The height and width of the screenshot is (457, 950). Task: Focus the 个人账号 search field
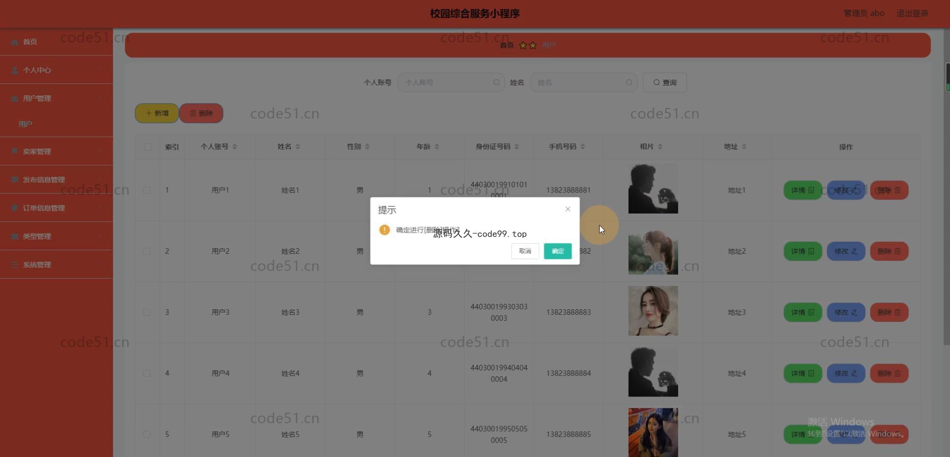(451, 82)
